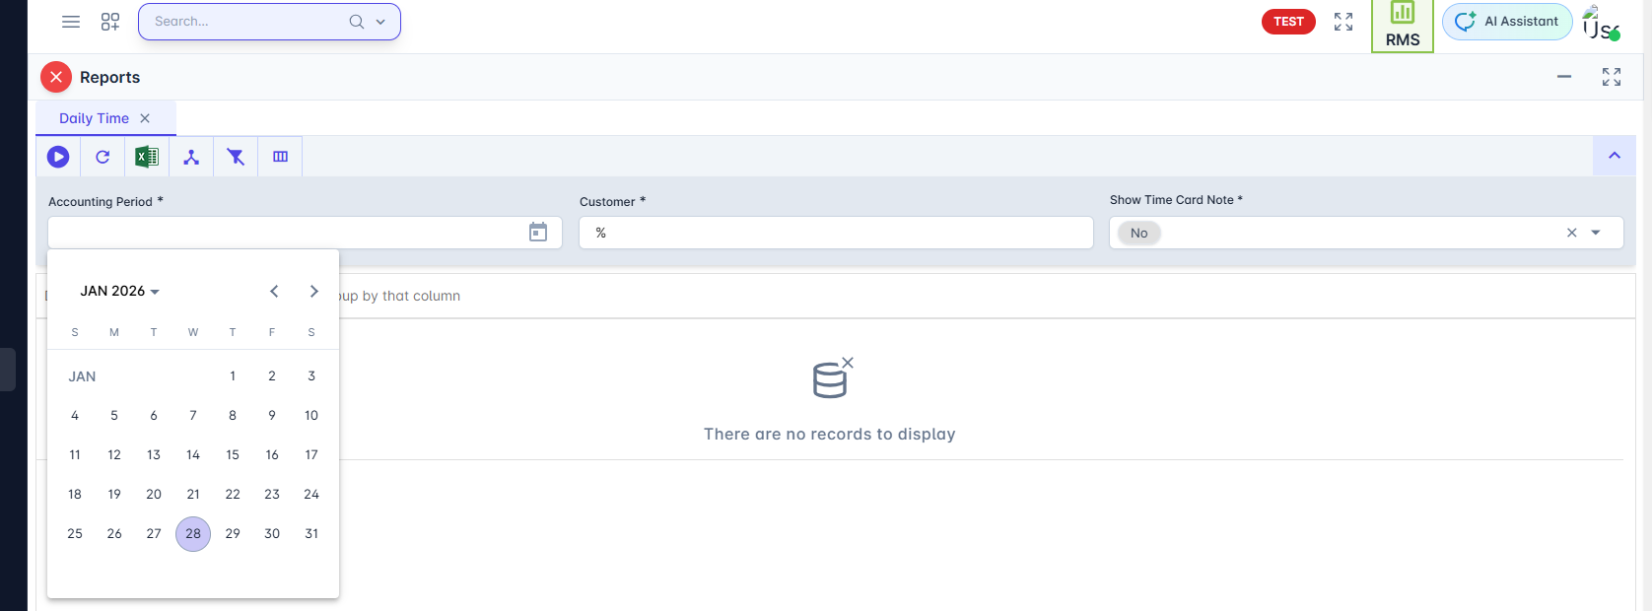Open the JAN 2026 month-year picker

pyautogui.click(x=119, y=291)
